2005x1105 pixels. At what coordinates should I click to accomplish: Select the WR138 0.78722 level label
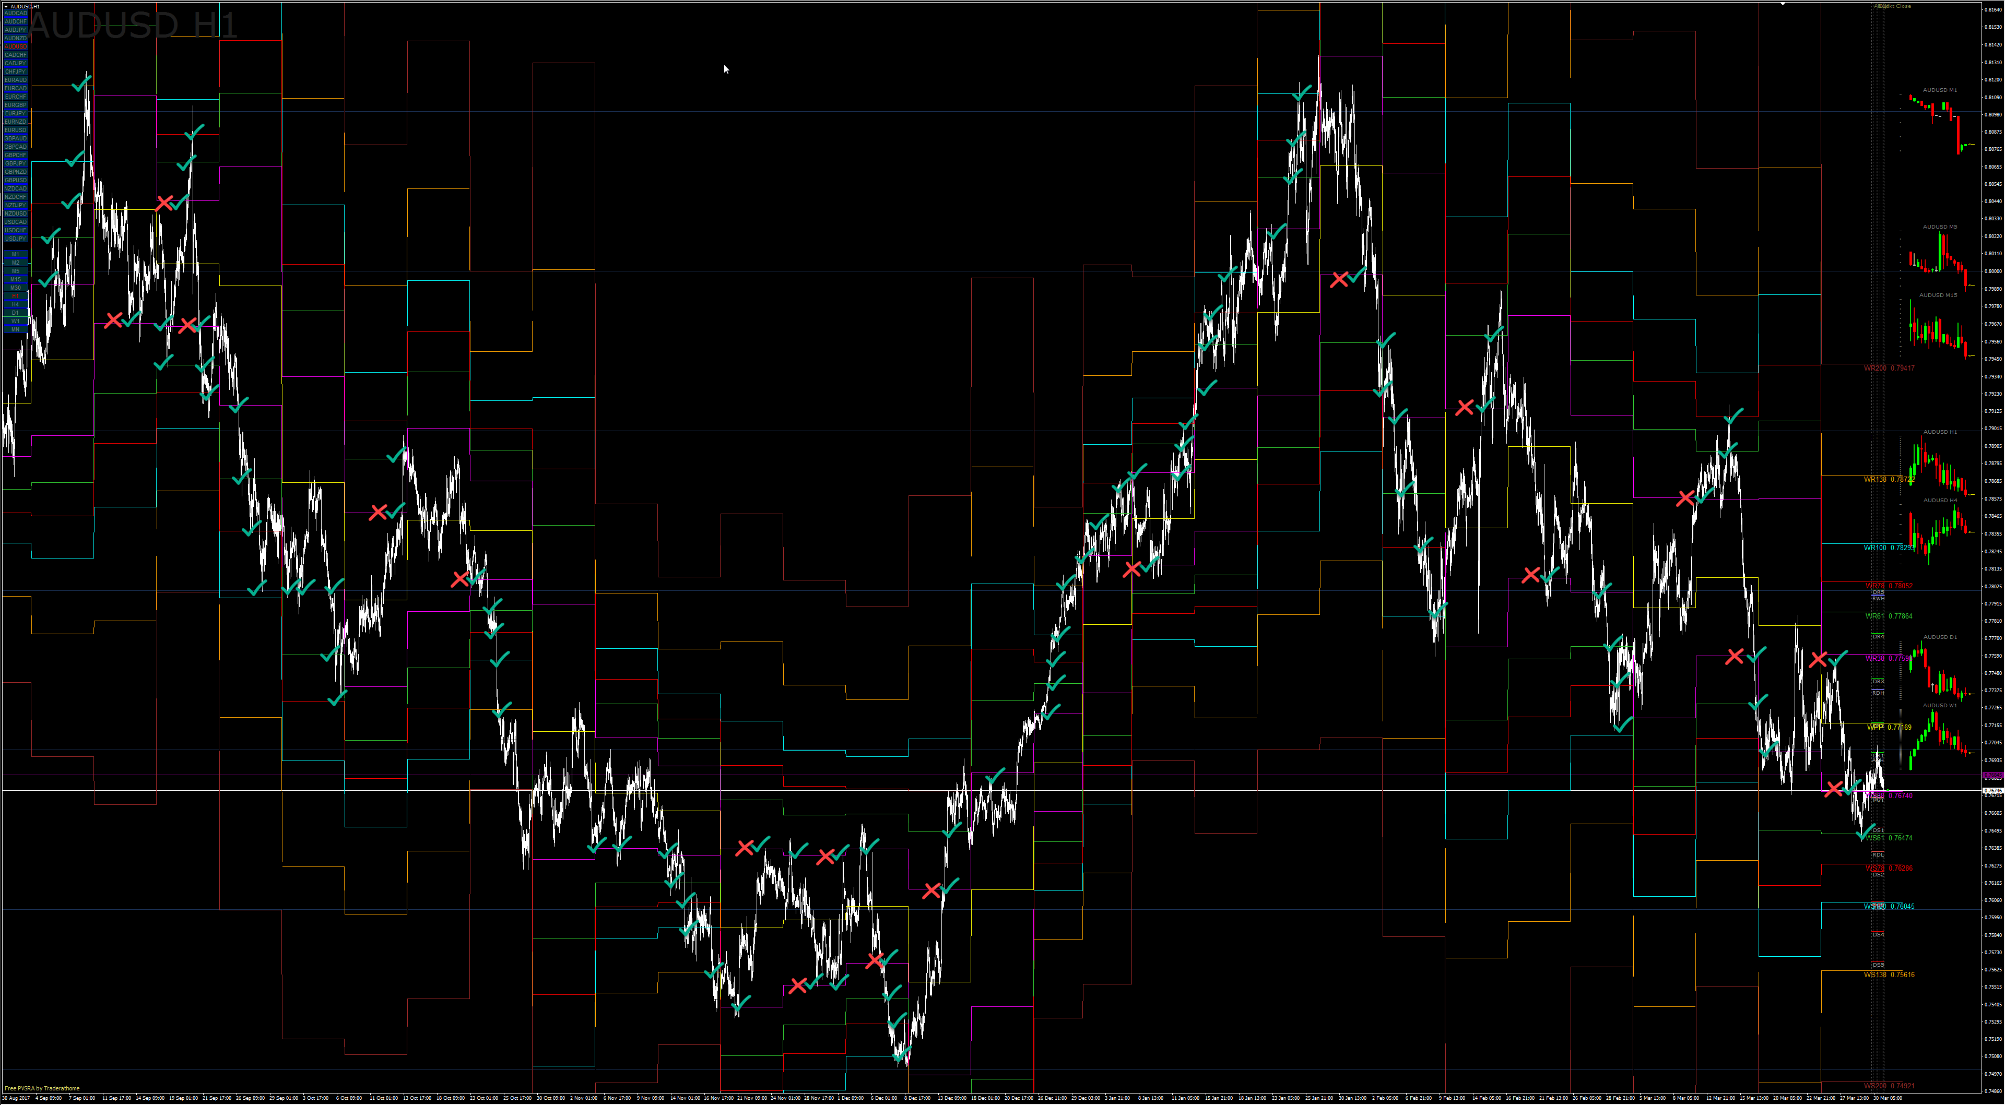(1889, 479)
